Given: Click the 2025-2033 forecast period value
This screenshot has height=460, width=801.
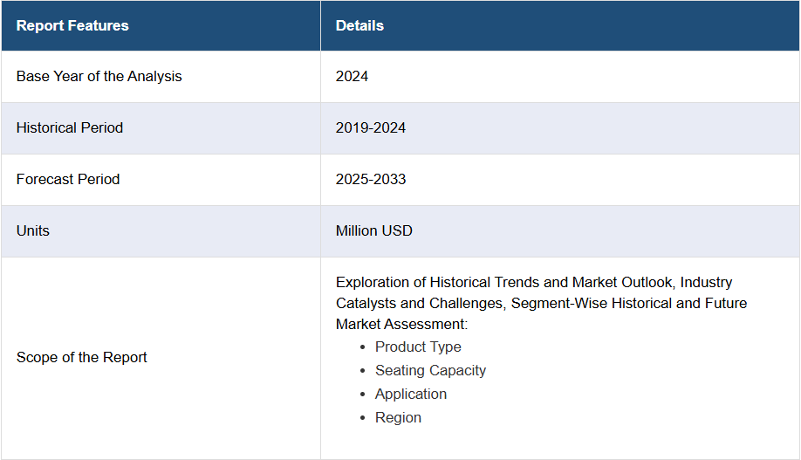Looking at the screenshot, I should [371, 179].
